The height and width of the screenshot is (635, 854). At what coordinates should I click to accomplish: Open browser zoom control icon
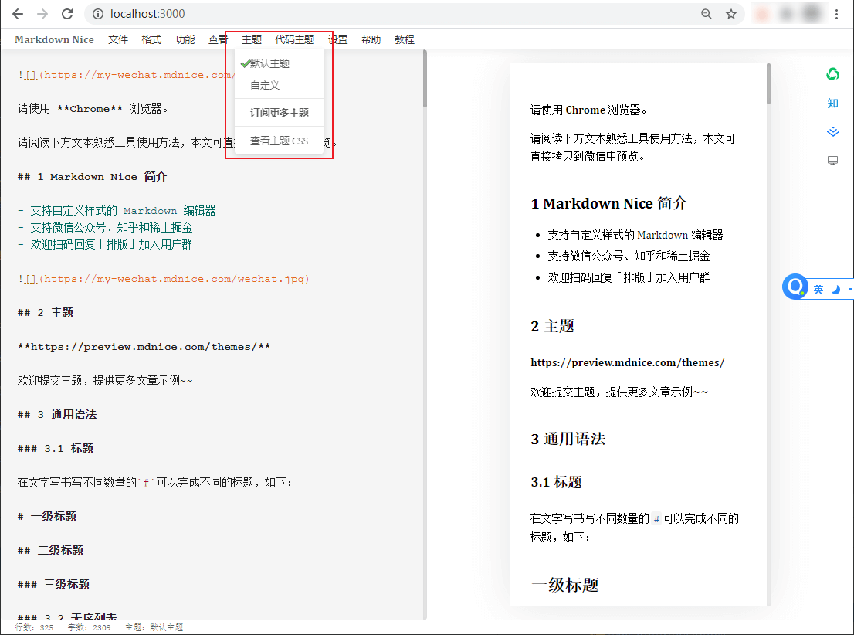(706, 14)
